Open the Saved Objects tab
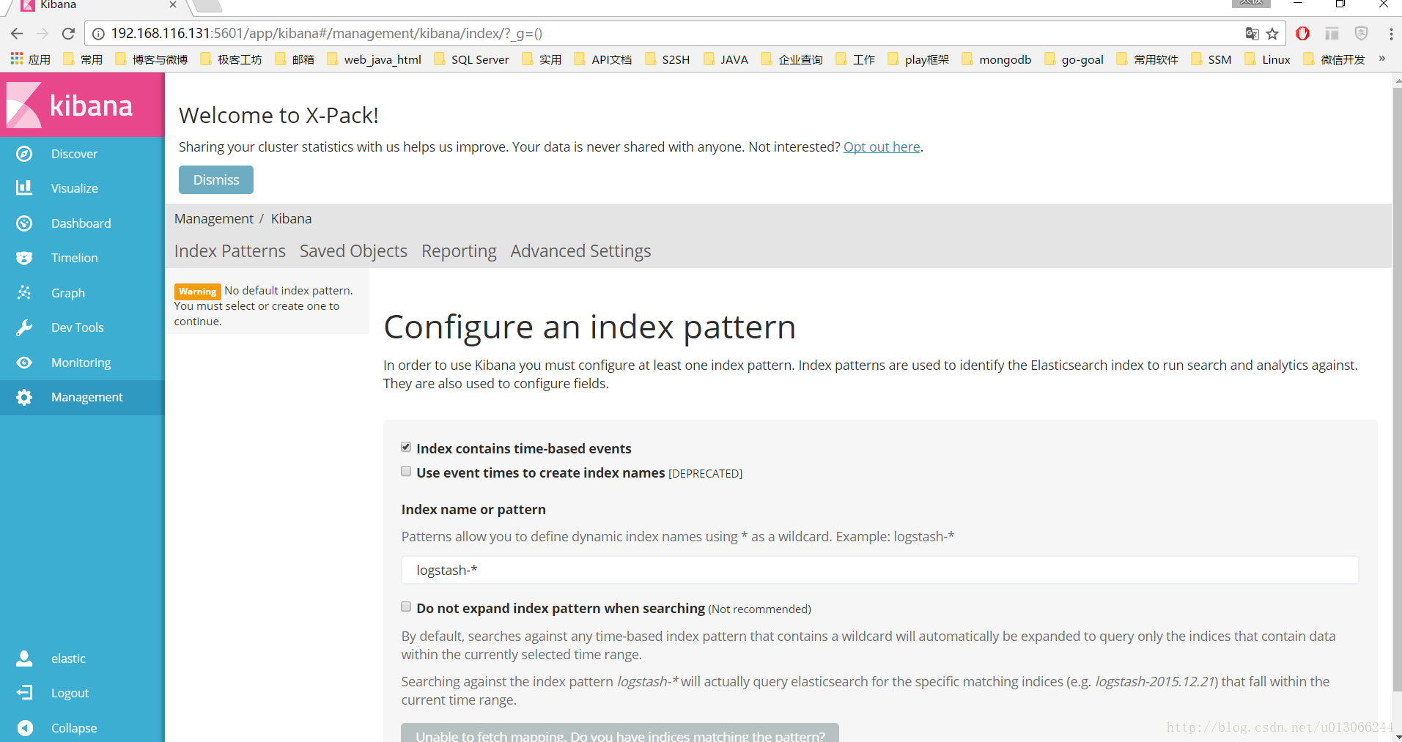Image resolution: width=1402 pixels, height=742 pixels. [x=353, y=251]
